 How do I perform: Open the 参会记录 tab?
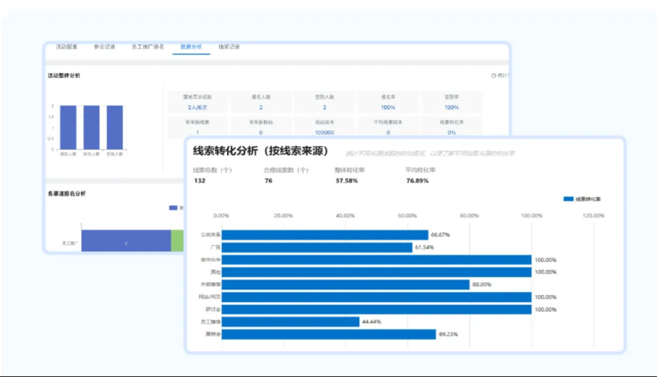tap(105, 47)
